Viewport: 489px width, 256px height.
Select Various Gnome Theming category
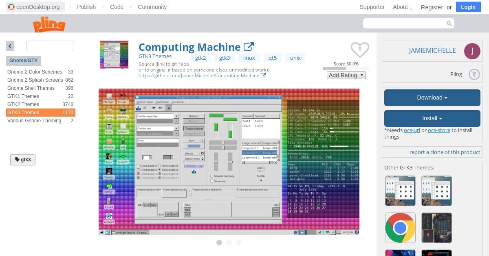[x=40, y=121]
